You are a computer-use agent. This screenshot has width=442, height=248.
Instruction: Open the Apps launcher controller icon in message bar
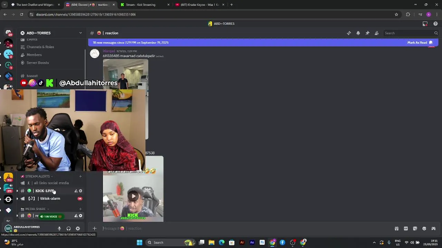(434, 228)
